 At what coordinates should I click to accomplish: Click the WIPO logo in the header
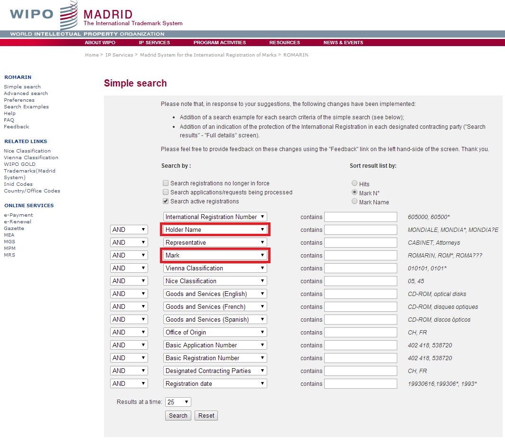pyautogui.click(x=43, y=15)
